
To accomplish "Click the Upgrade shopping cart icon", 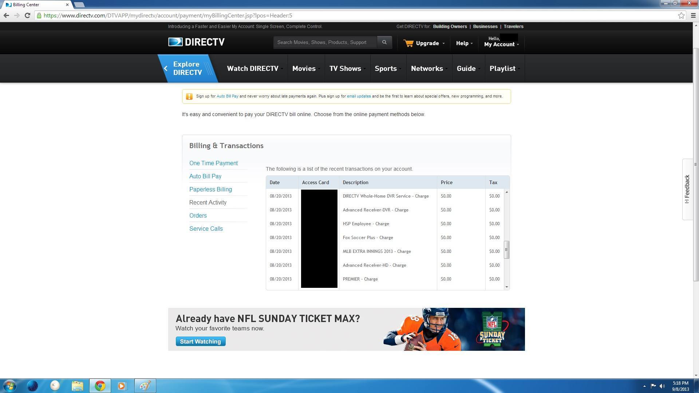I will tap(408, 43).
